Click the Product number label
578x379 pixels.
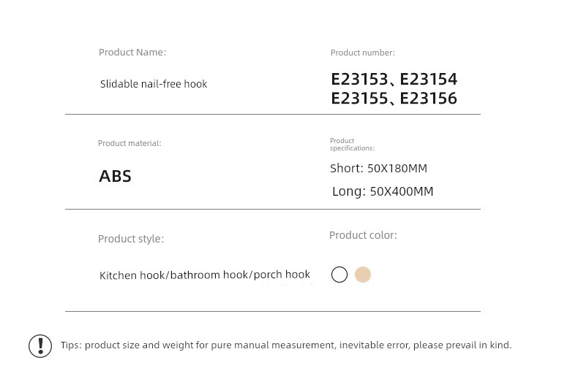coord(363,53)
